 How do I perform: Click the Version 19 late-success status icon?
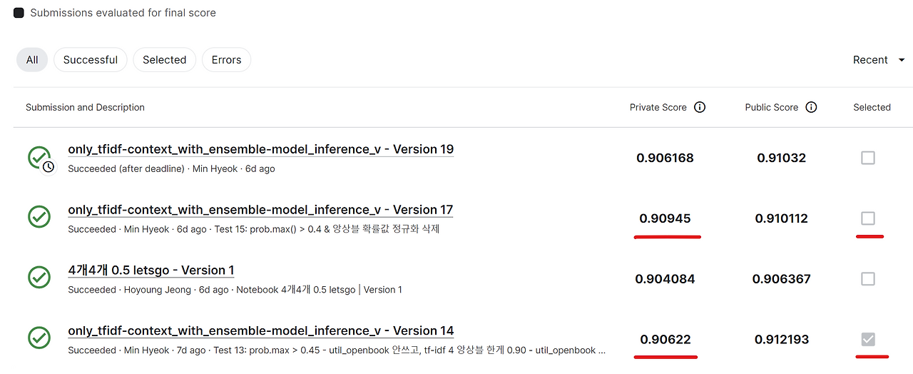pyautogui.click(x=41, y=158)
